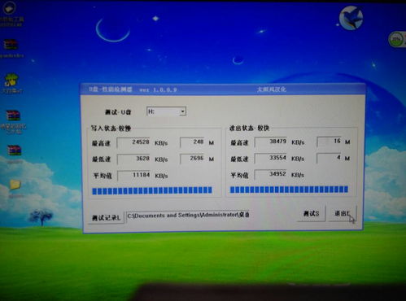
Task: Open the yellow folder desktop icon
Action: (15, 185)
